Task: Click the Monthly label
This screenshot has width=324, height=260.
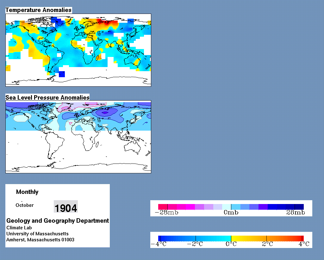Action: [x=27, y=192]
